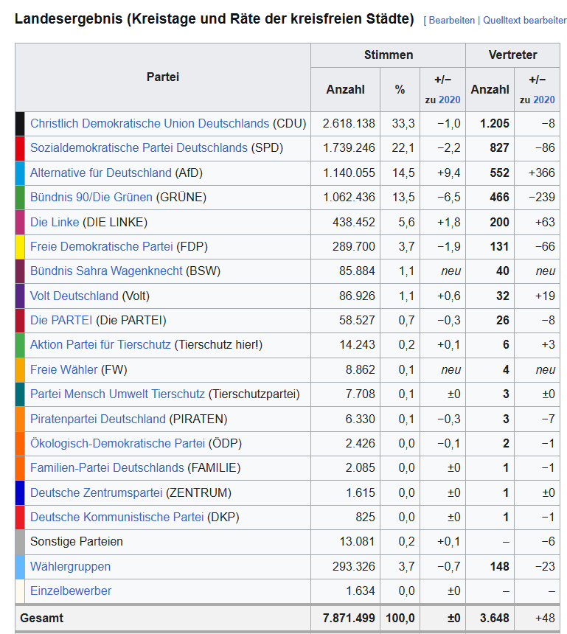The image size is (567, 634).
Task: Click the Bearbeiten section edit link
Action: click(452, 20)
